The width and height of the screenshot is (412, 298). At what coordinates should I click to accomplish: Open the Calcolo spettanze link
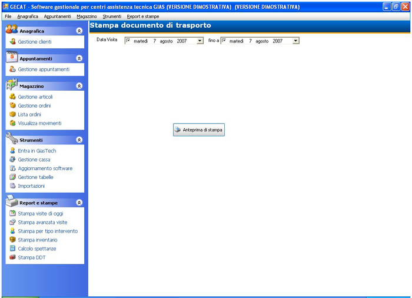(37, 249)
